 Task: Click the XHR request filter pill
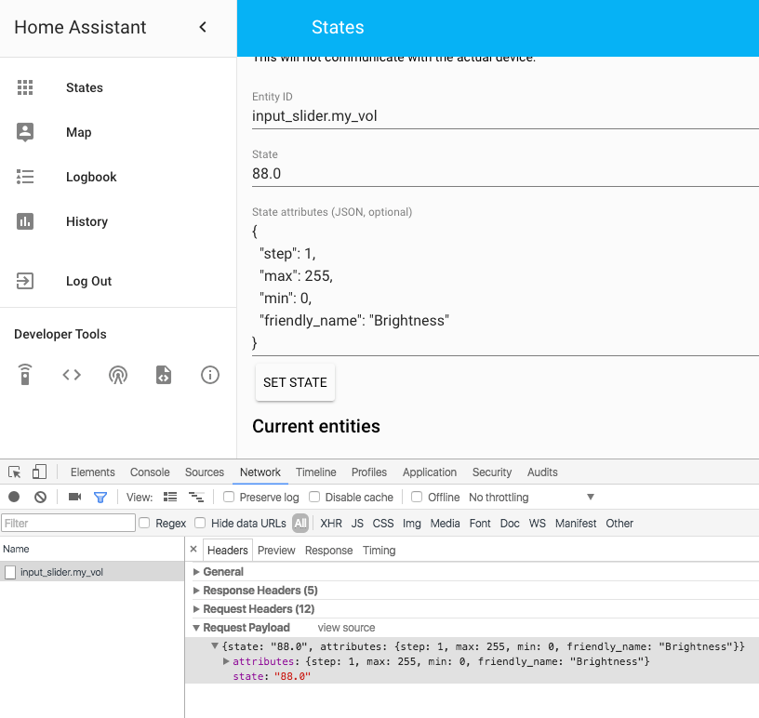tap(330, 523)
